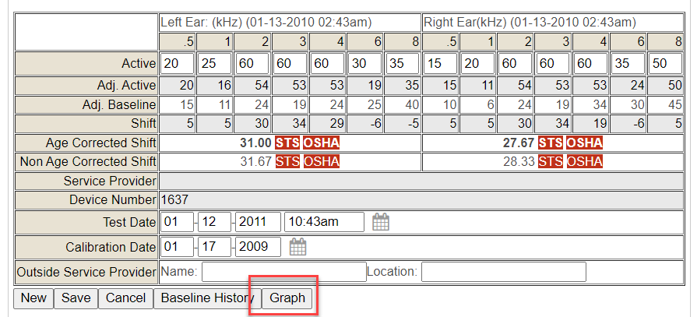Click Left Ear 6 kHz Active field
Screen dimensions: 697x317
[x=364, y=63]
